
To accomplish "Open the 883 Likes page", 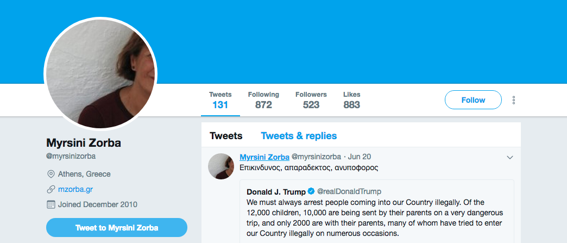I will coord(351,100).
